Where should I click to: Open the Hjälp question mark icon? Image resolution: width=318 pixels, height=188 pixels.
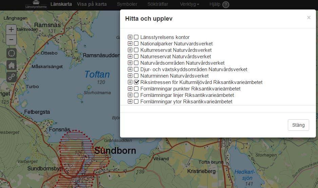coord(226,4)
